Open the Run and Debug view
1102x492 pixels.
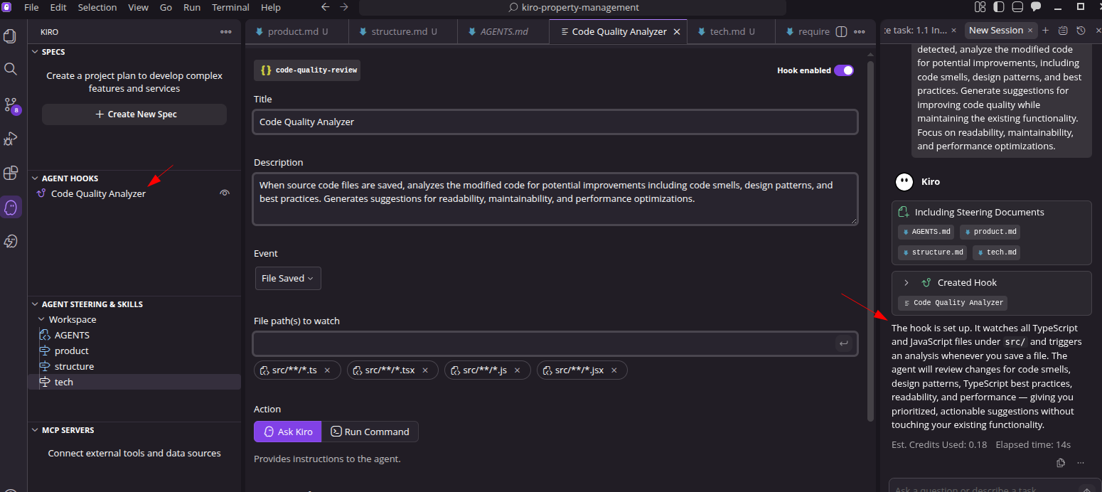click(10, 139)
